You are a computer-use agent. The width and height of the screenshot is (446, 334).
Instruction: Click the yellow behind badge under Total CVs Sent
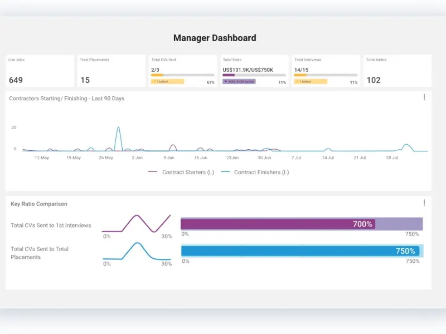pos(167,81)
